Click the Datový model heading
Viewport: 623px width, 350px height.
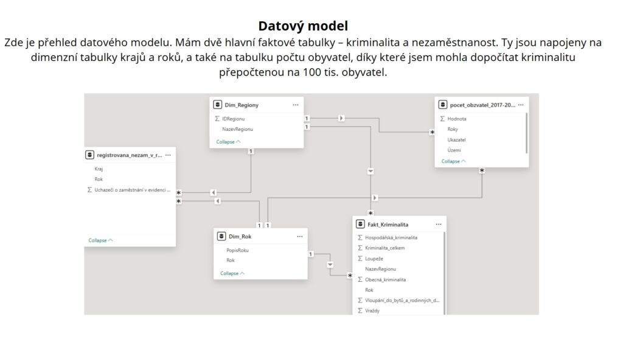[303, 26]
